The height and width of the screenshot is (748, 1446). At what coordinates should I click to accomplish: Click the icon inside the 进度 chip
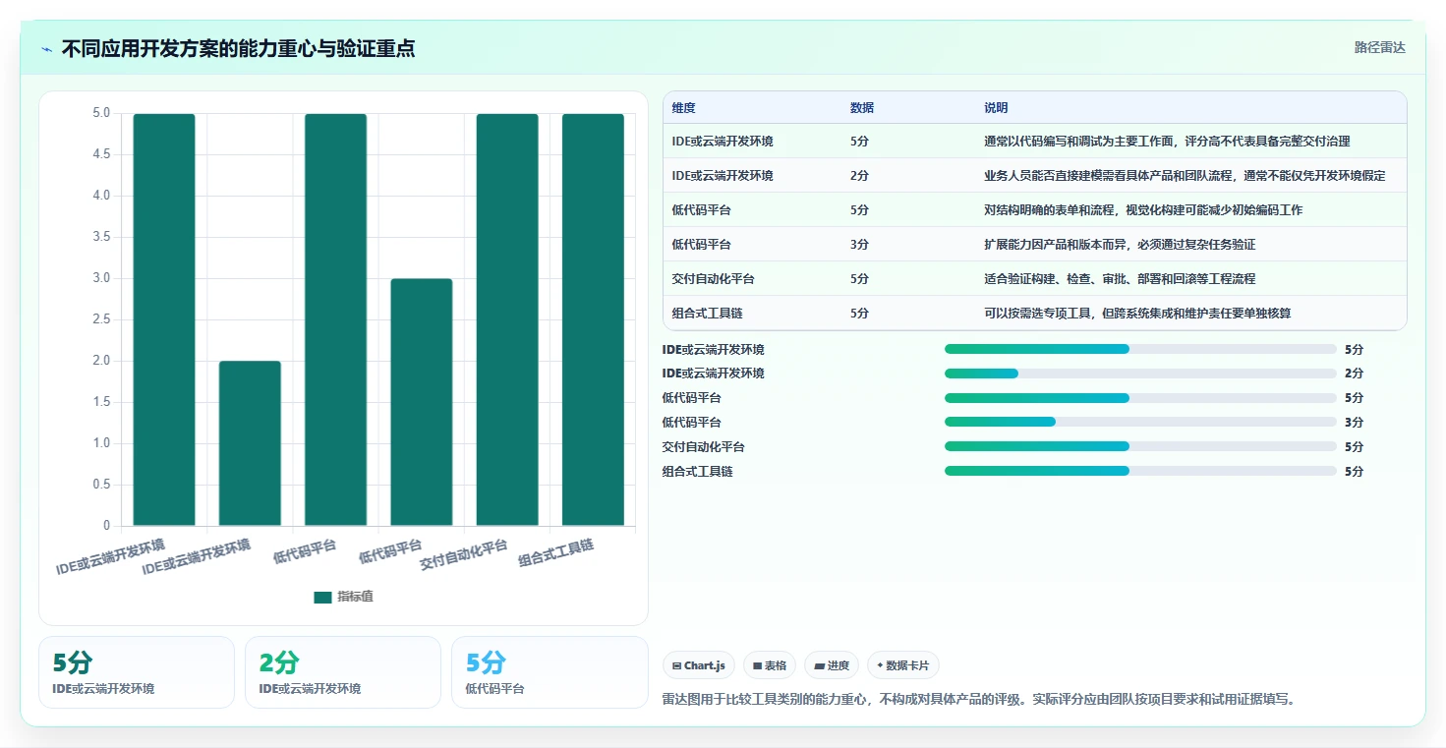point(819,665)
